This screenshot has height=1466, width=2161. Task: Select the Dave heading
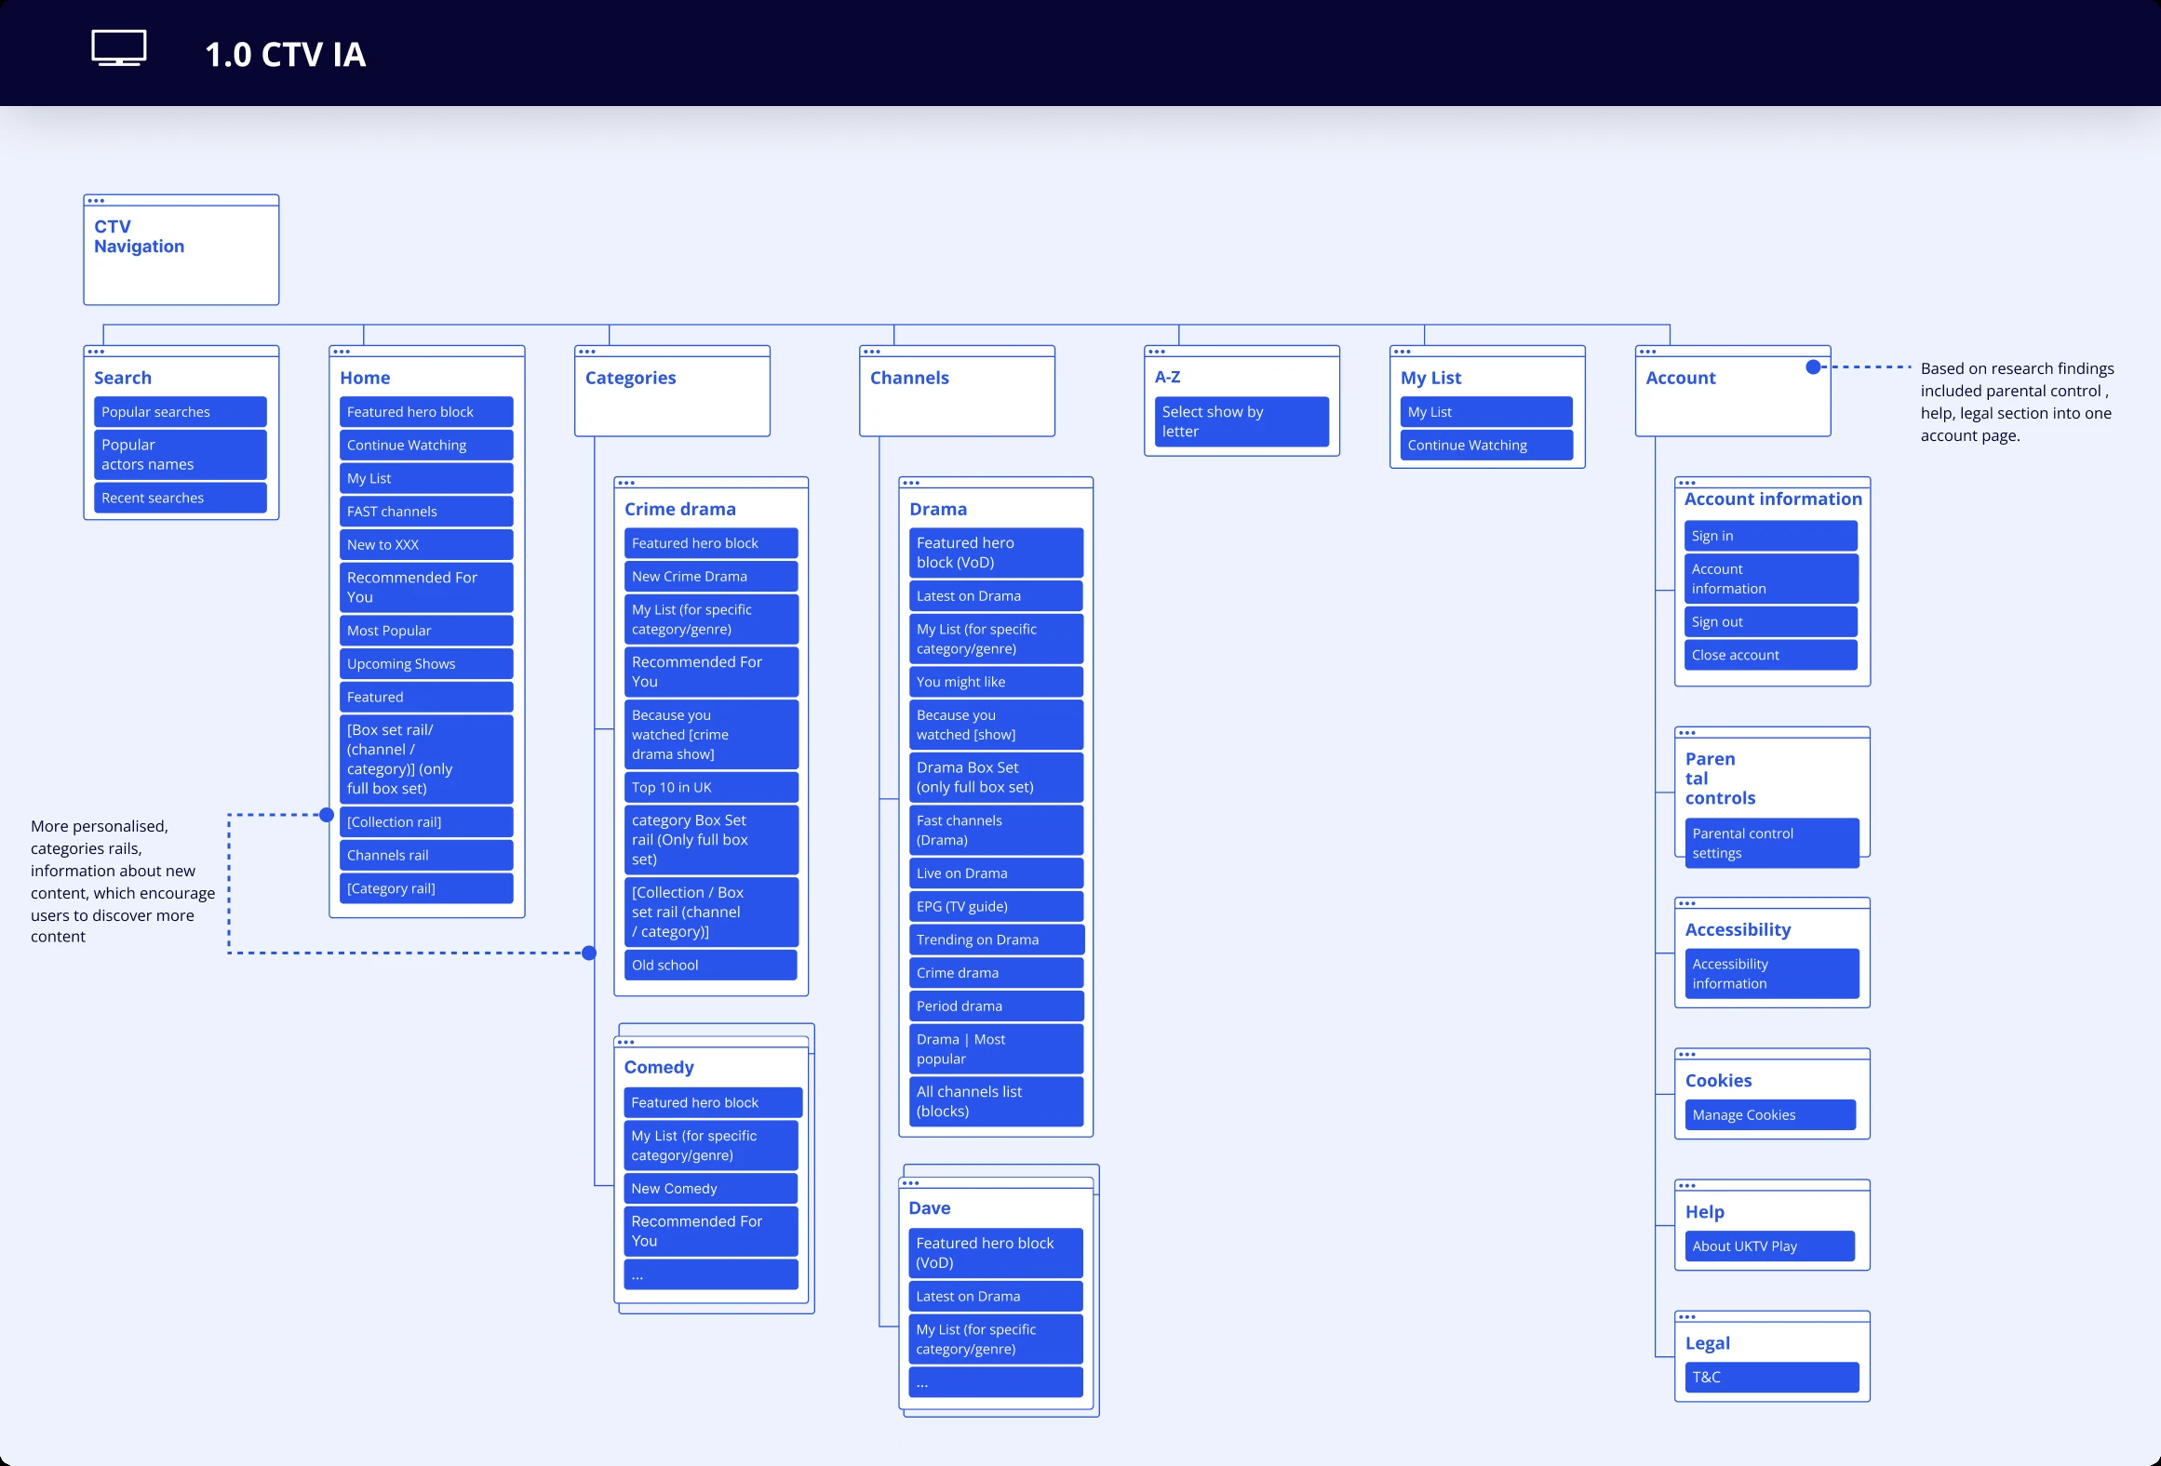click(x=930, y=1208)
